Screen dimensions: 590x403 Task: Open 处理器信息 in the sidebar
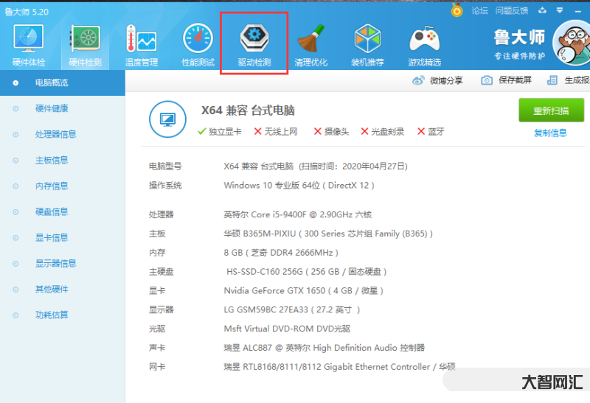tap(55, 134)
